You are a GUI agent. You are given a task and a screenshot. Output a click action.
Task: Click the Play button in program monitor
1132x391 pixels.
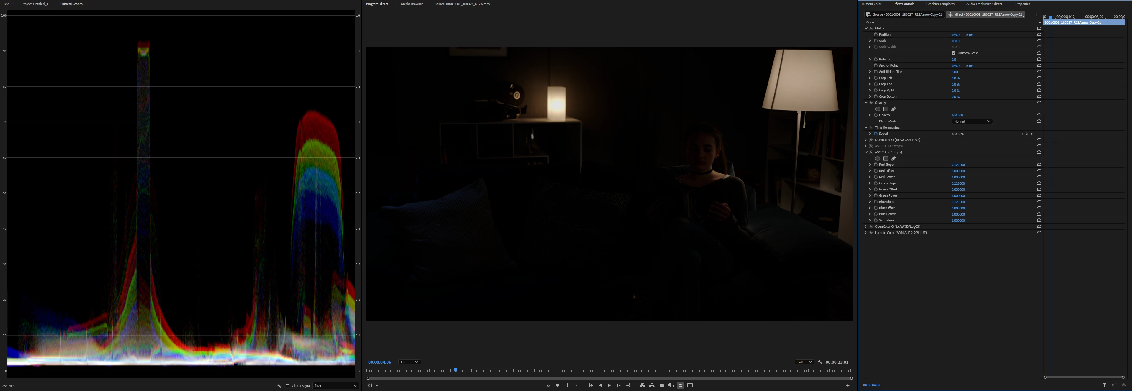click(609, 385)
